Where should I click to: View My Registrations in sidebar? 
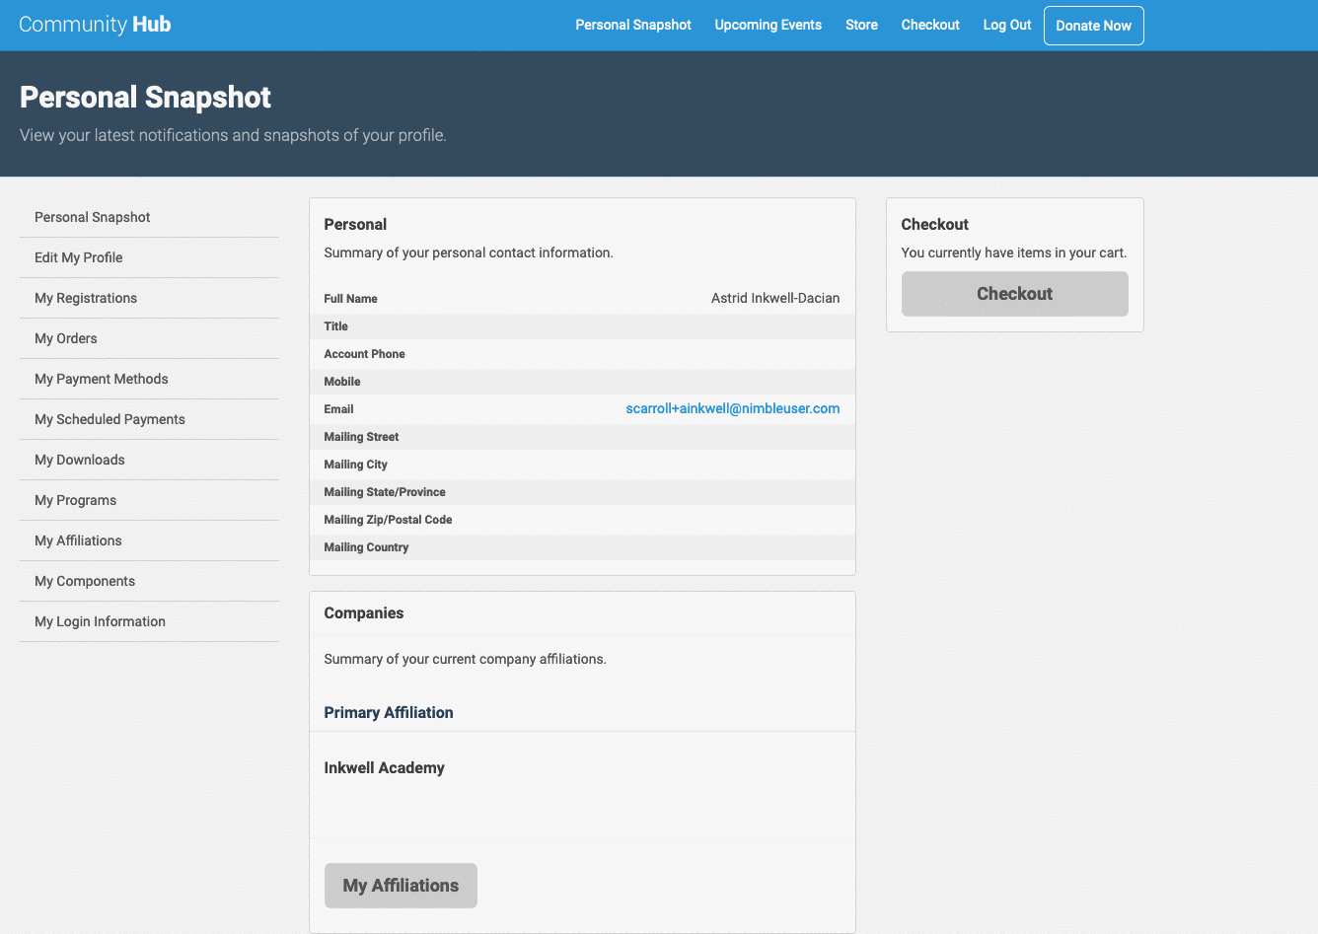click(86, 298)
